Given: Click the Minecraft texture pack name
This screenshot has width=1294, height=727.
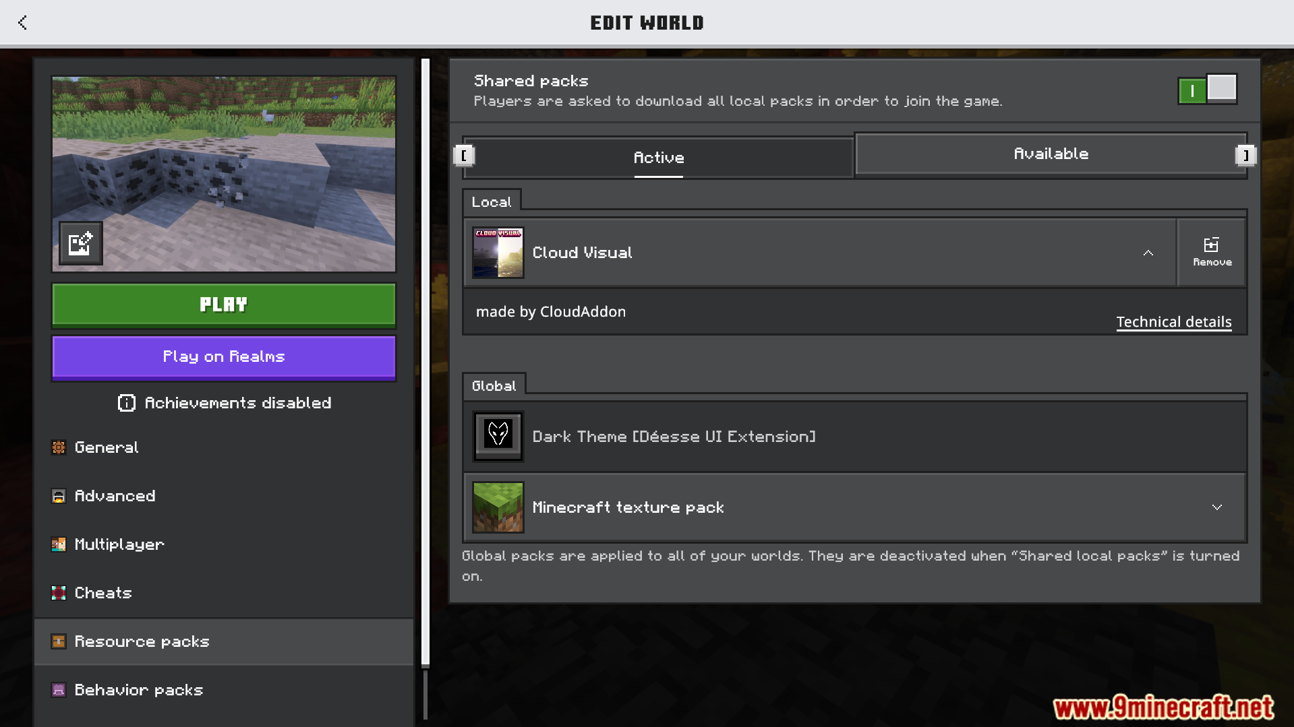Looking at the screenshot, I should tap(628, 507).
